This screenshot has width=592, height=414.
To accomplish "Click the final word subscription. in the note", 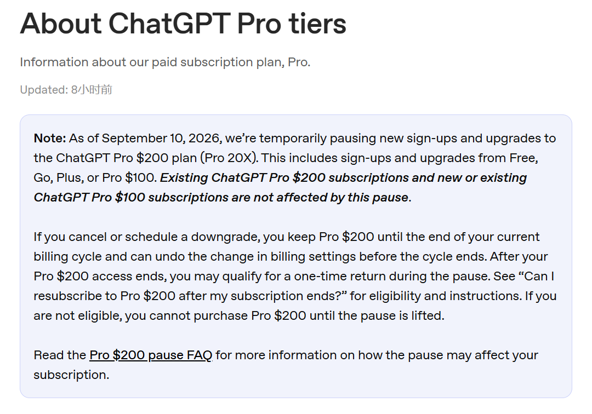I will 71,375.
